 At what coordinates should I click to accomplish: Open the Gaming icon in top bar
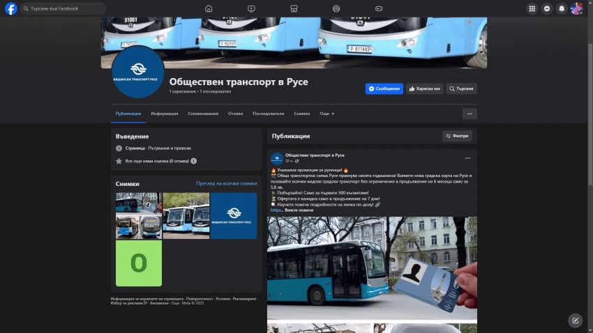379,8
